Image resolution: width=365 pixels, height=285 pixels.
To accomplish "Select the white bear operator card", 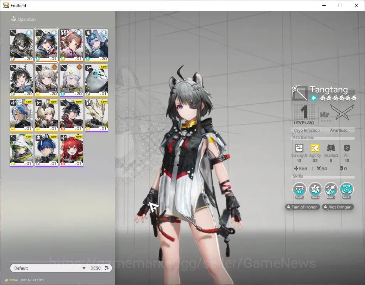I will click(97, 81).
